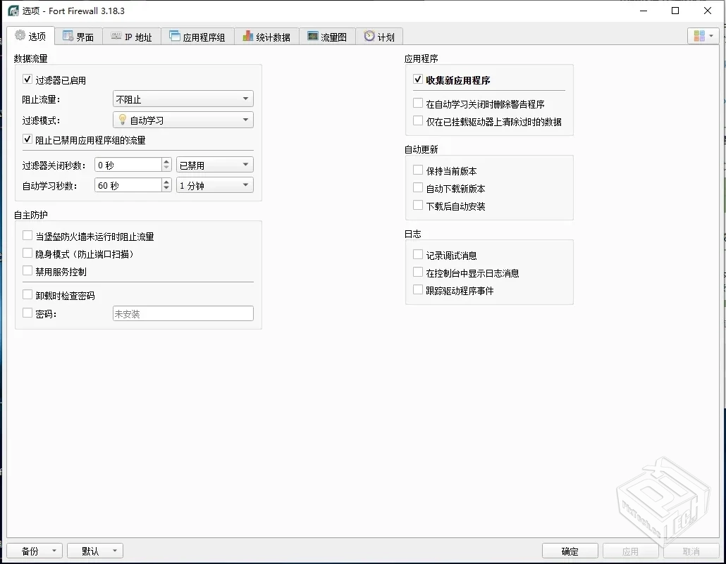The height and width of the screenshot is (564, 726).
Task: Switch to the 流量图 tab
Action: tap(327, 35)
